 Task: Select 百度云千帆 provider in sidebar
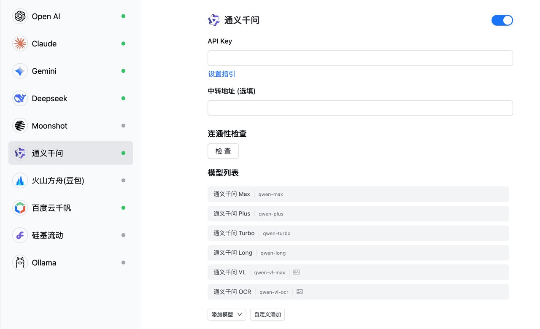coord(71,208)
